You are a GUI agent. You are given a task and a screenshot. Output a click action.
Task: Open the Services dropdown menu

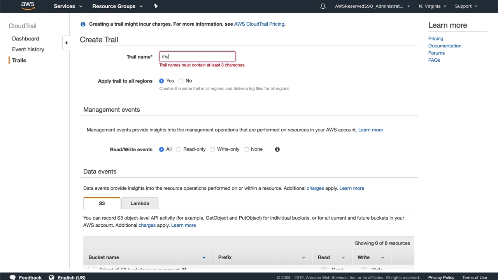coord(68,6)
